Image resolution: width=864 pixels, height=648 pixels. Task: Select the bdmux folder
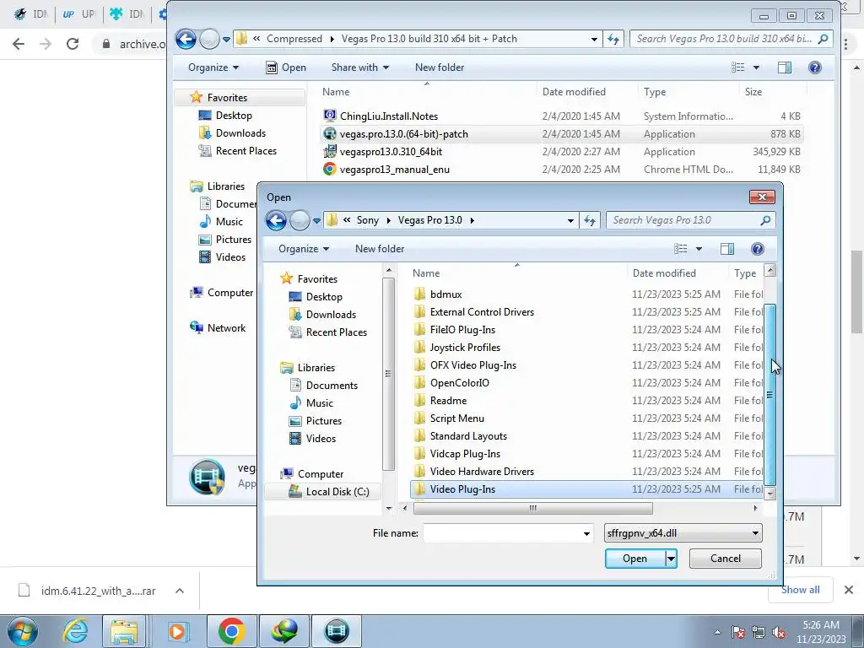[445, 294]
